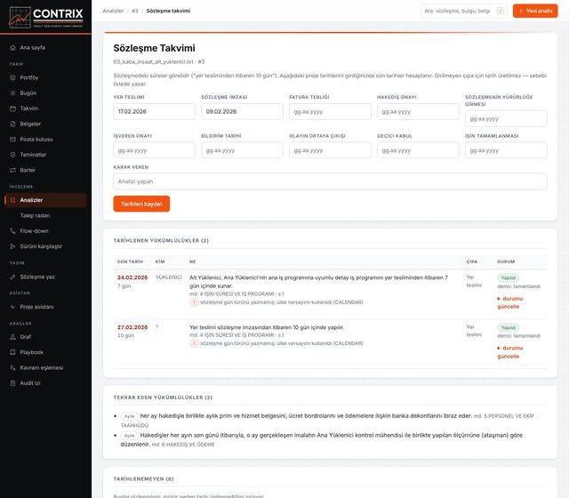
Task: Go to Takvim in the sidebar
Action: (45, 108)
